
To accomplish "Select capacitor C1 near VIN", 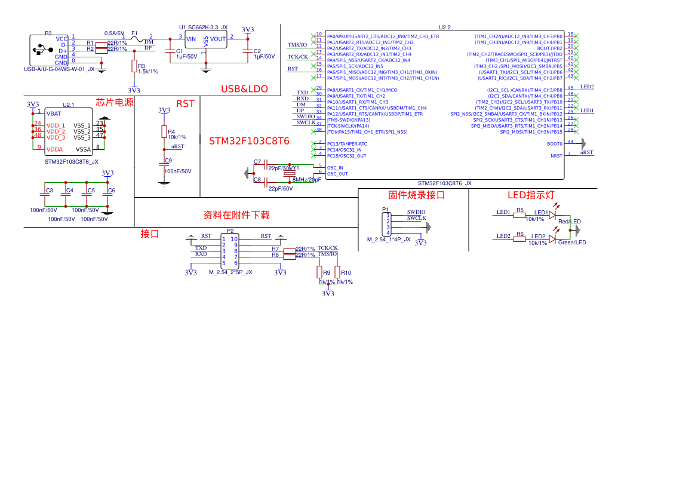I will coord(170,51).
